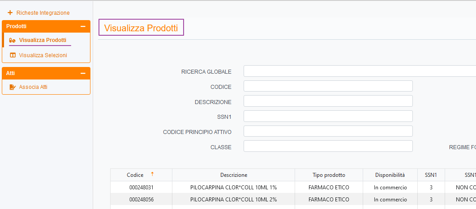Select the Visualizza Prodotti sidebar link
This screenshot has width=476, height=209.
pyautogui.click(x=43, y=40)
